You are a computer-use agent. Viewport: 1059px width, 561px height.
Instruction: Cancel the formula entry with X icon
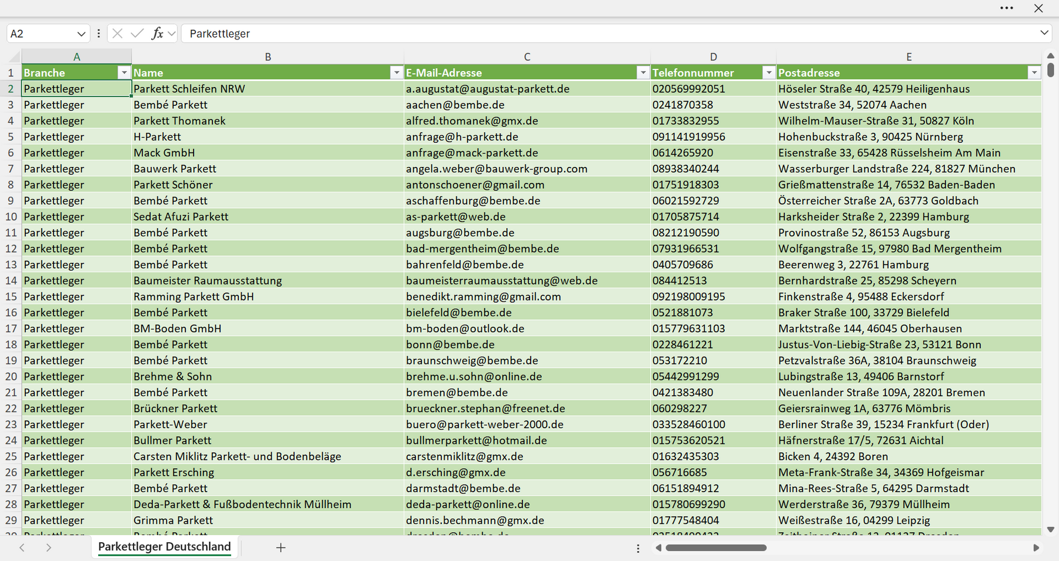[117, 34]
